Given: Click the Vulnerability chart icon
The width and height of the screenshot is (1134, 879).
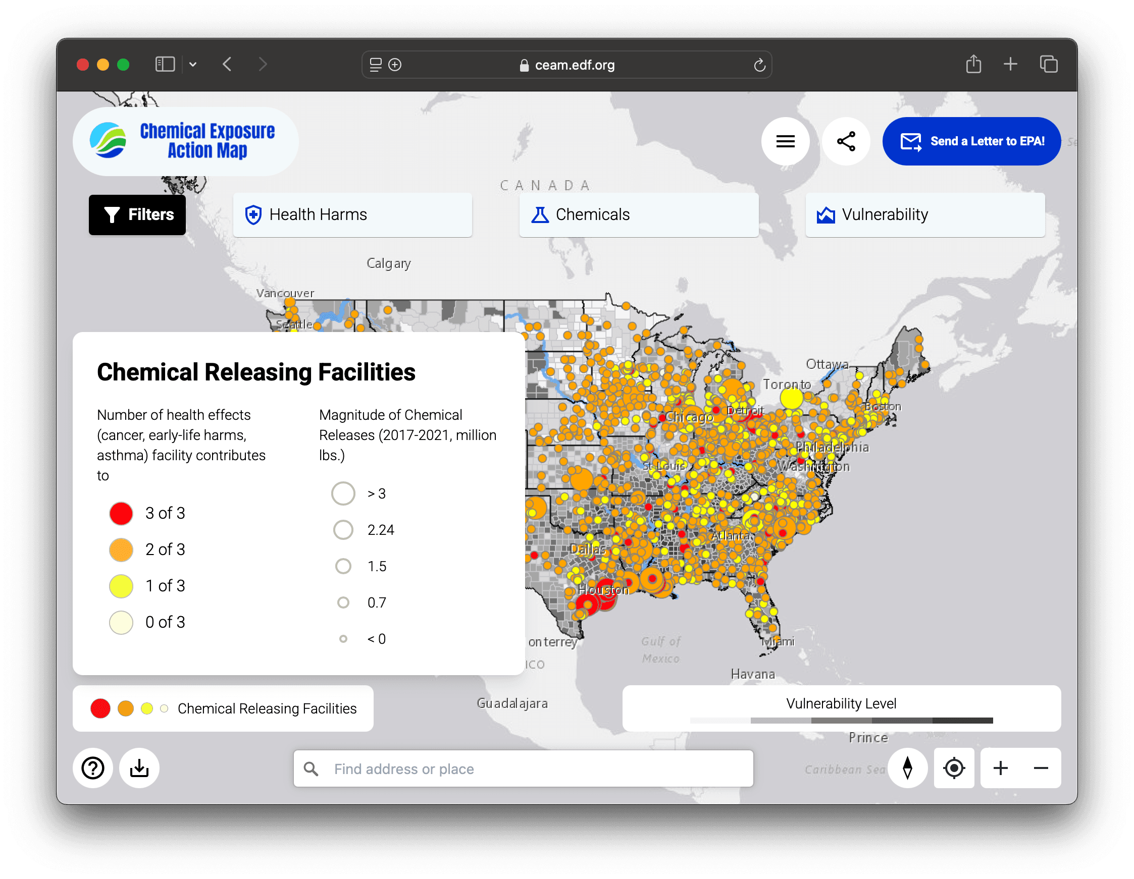Looking at the screenshot, I should (x=826, y=215).
